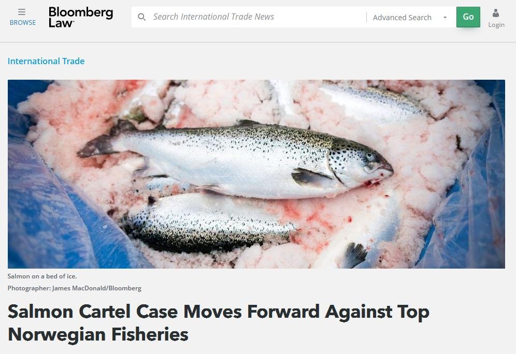Viewport: 516px width, 354px height.
Task: Click the Salmon Cartel Case headline
Action: pyautogui.click(x=218, y=323)
